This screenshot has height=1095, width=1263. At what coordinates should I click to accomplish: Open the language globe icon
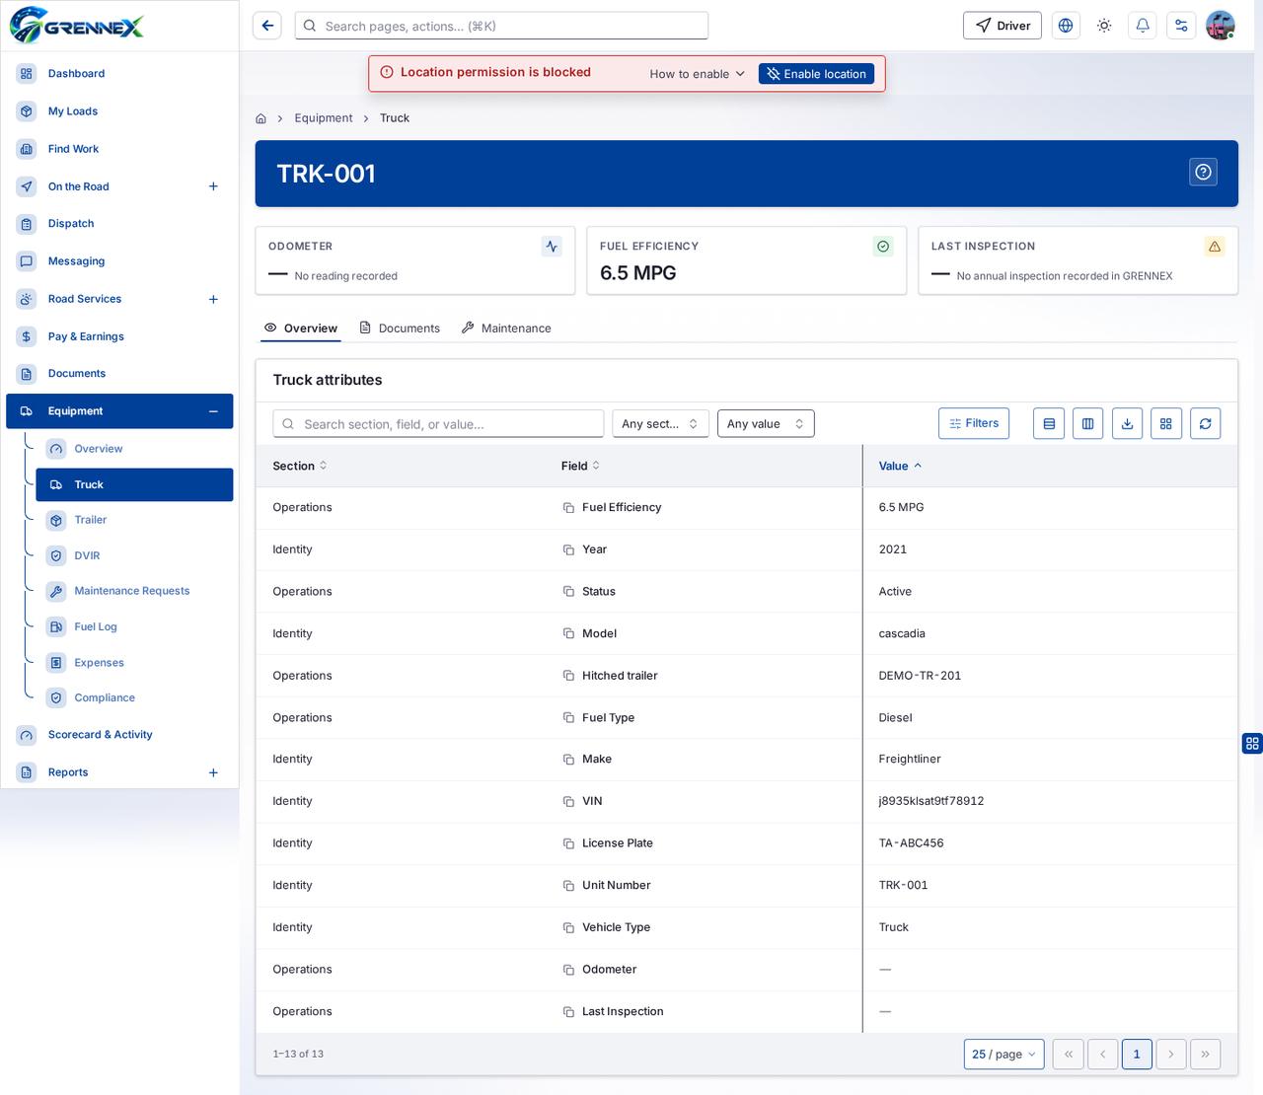tap(1066, 26)
